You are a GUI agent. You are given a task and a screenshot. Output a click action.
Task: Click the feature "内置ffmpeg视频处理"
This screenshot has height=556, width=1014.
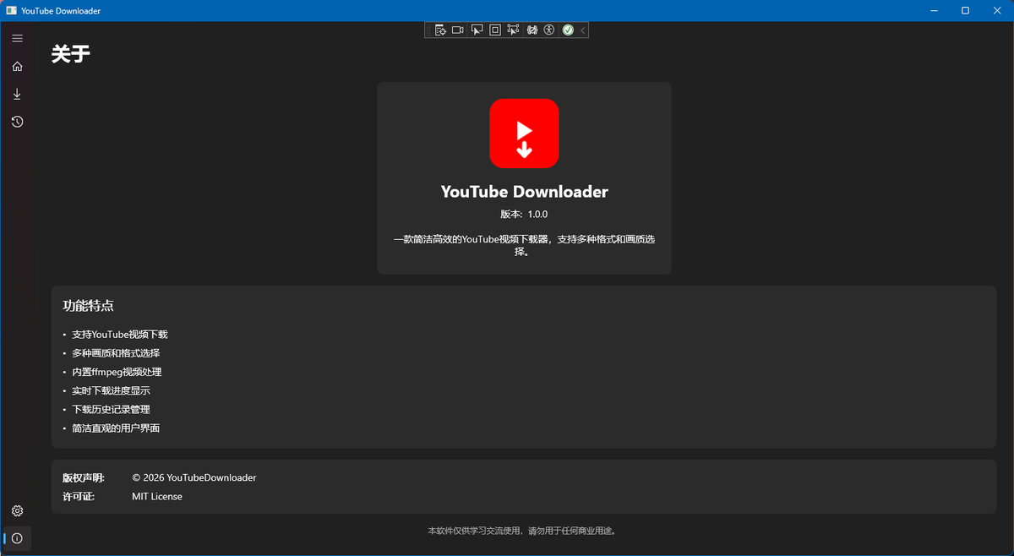point(117,372)
